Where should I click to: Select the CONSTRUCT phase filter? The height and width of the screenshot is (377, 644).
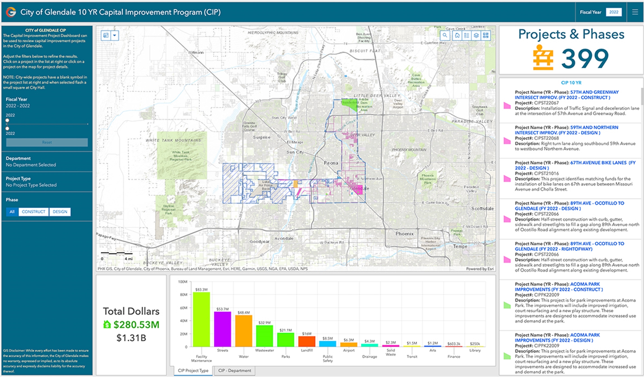[x=33, y=212]
